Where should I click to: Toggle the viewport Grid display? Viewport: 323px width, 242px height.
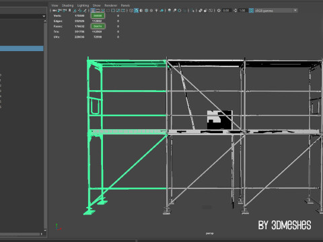tap(93, 11)
